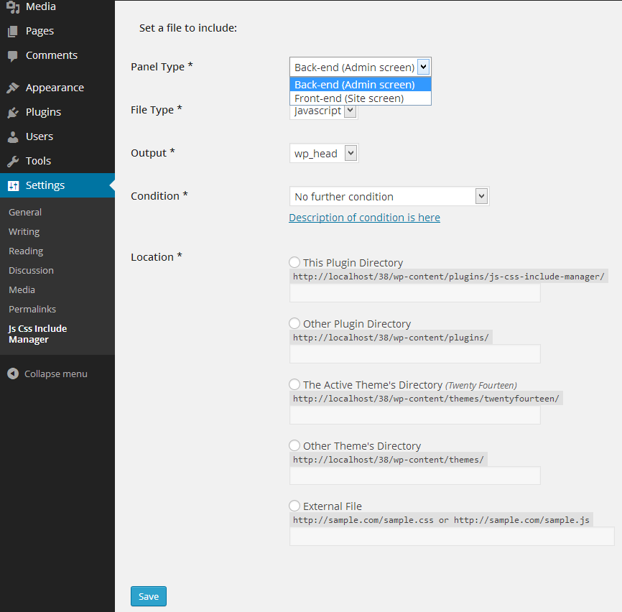Screen dimensions: 622x612
Task: Click the Tools wrench icon
Action: click(13, 161)
